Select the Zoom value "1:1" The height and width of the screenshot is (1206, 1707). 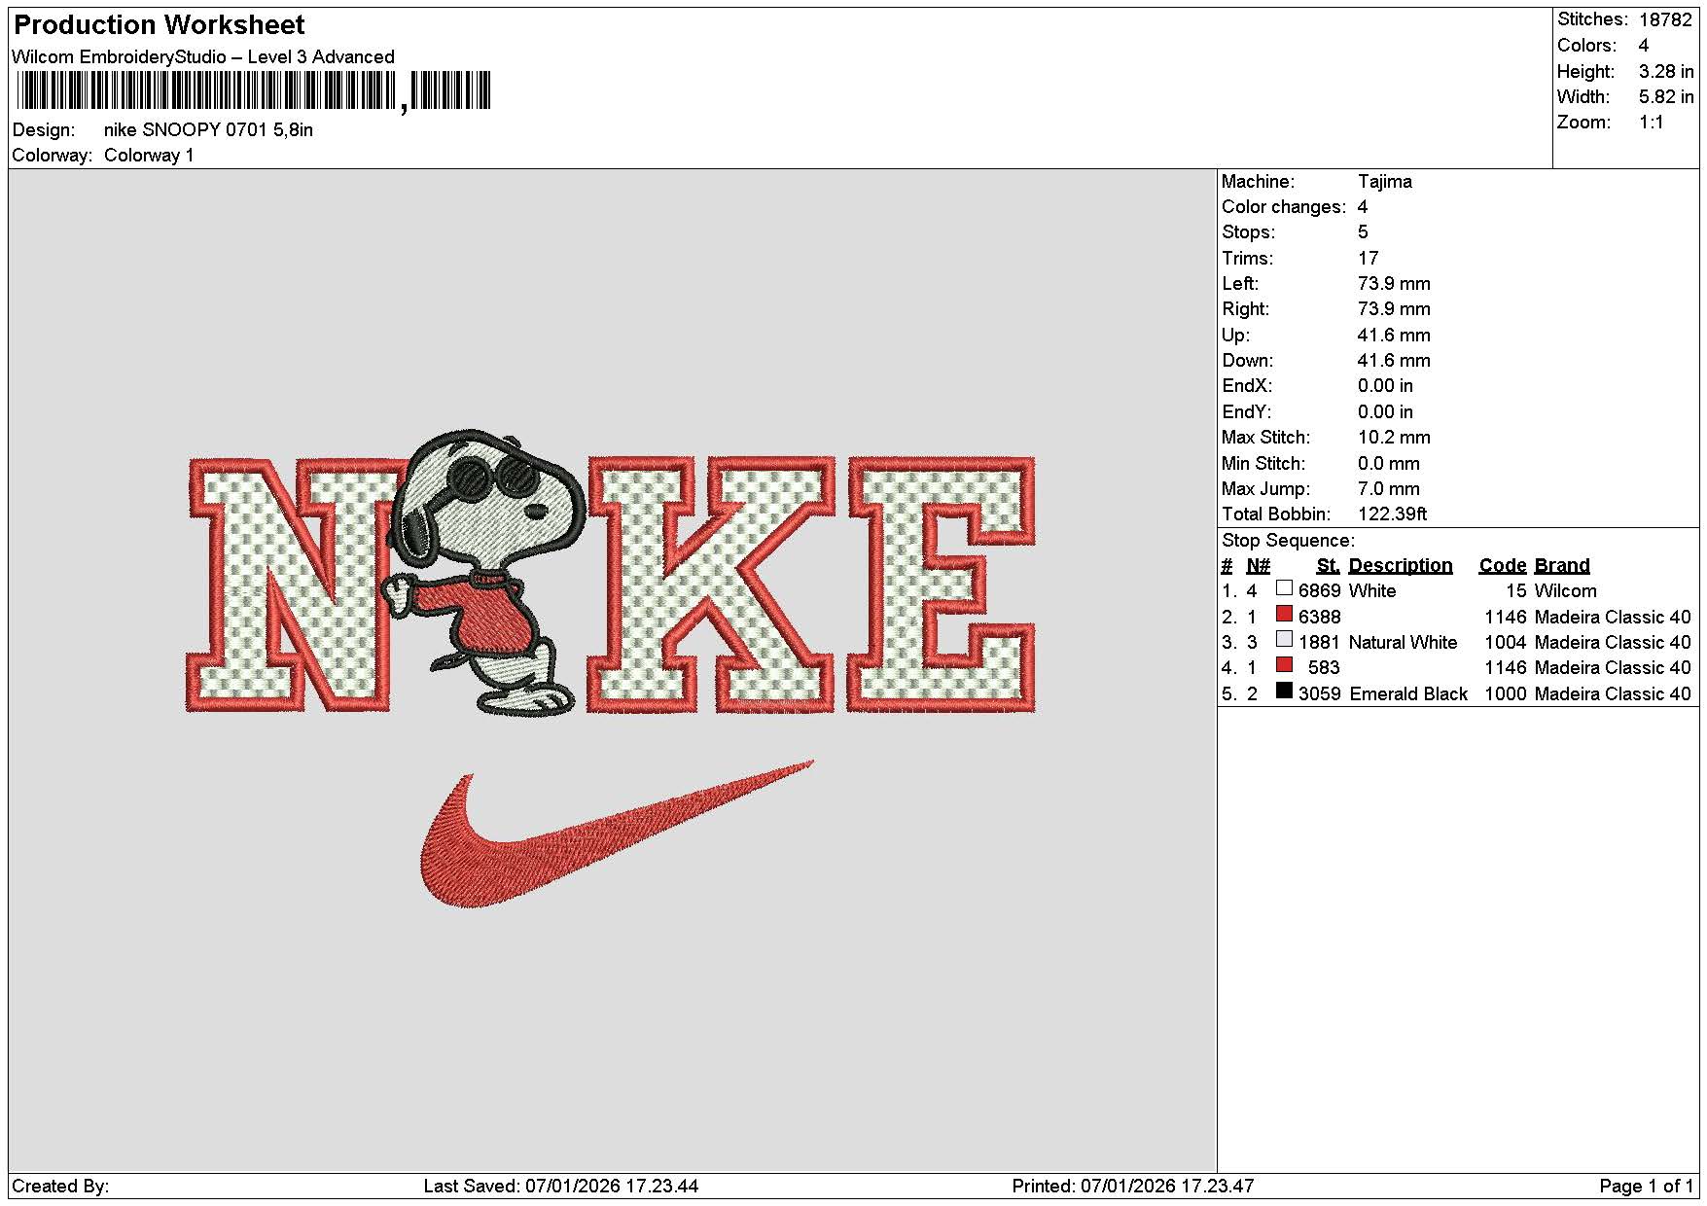[1652, 123]
